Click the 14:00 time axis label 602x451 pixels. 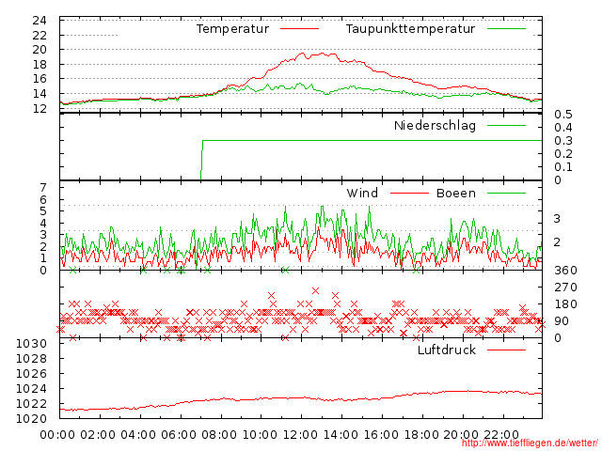click(x=341, y=435)
